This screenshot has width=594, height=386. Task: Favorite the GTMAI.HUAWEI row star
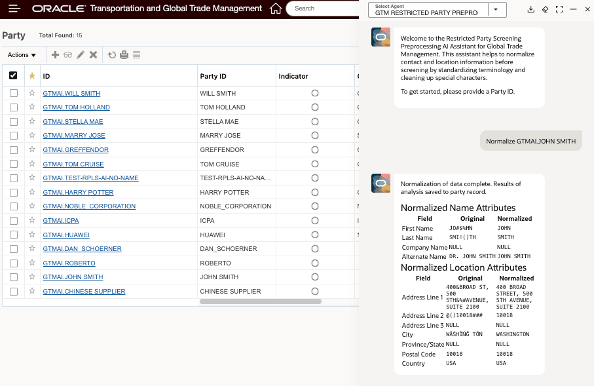[32, 235]
